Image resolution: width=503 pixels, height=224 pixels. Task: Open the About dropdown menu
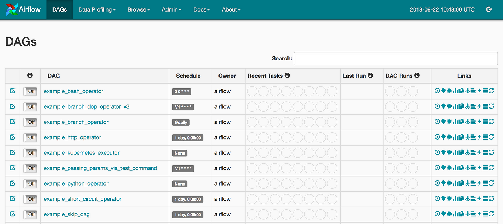click(231, 10)
